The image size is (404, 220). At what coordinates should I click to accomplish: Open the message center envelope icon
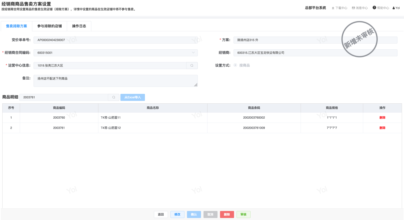click(x=353, y=8)
